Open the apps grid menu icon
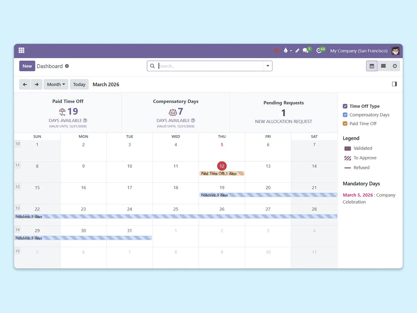 [22, 50]
